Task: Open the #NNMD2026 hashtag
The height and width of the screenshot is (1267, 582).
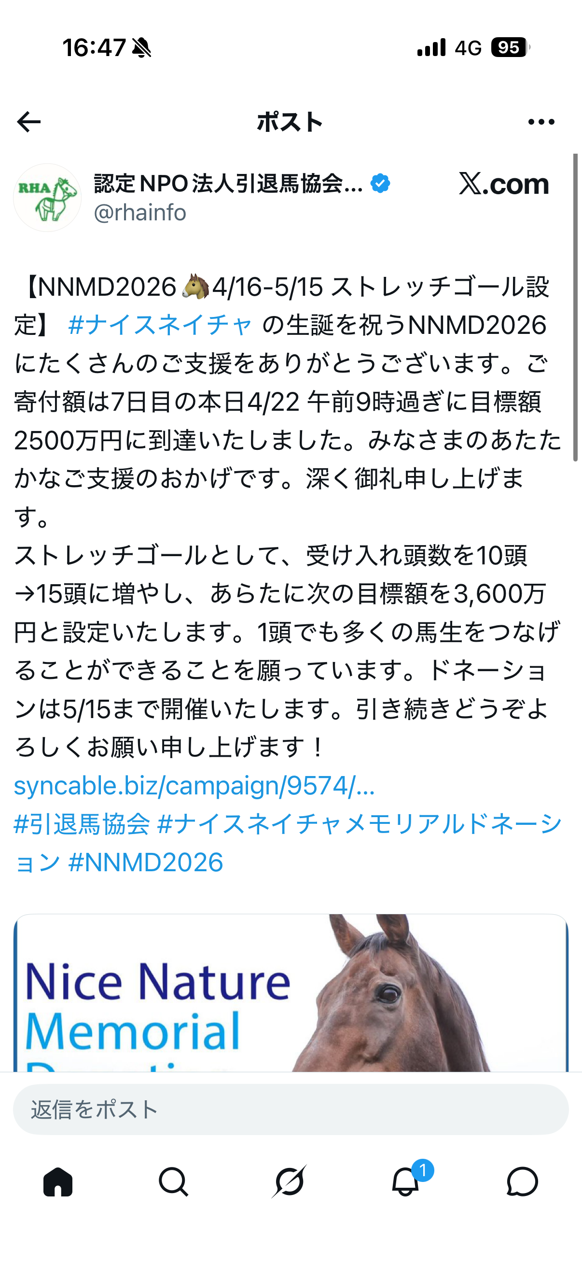Action: pos(146,862)
